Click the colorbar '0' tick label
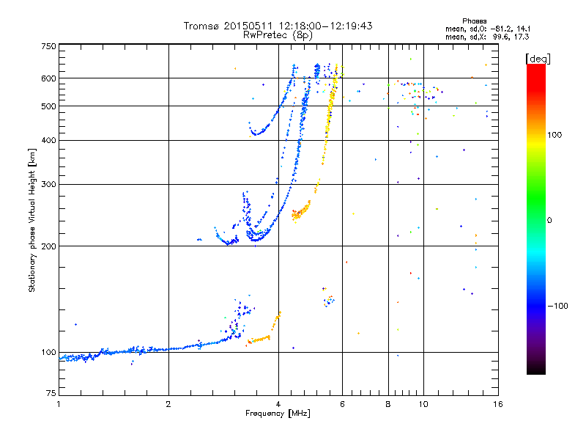The width and height of the screenshot is (586, 440). pos(549,220)
